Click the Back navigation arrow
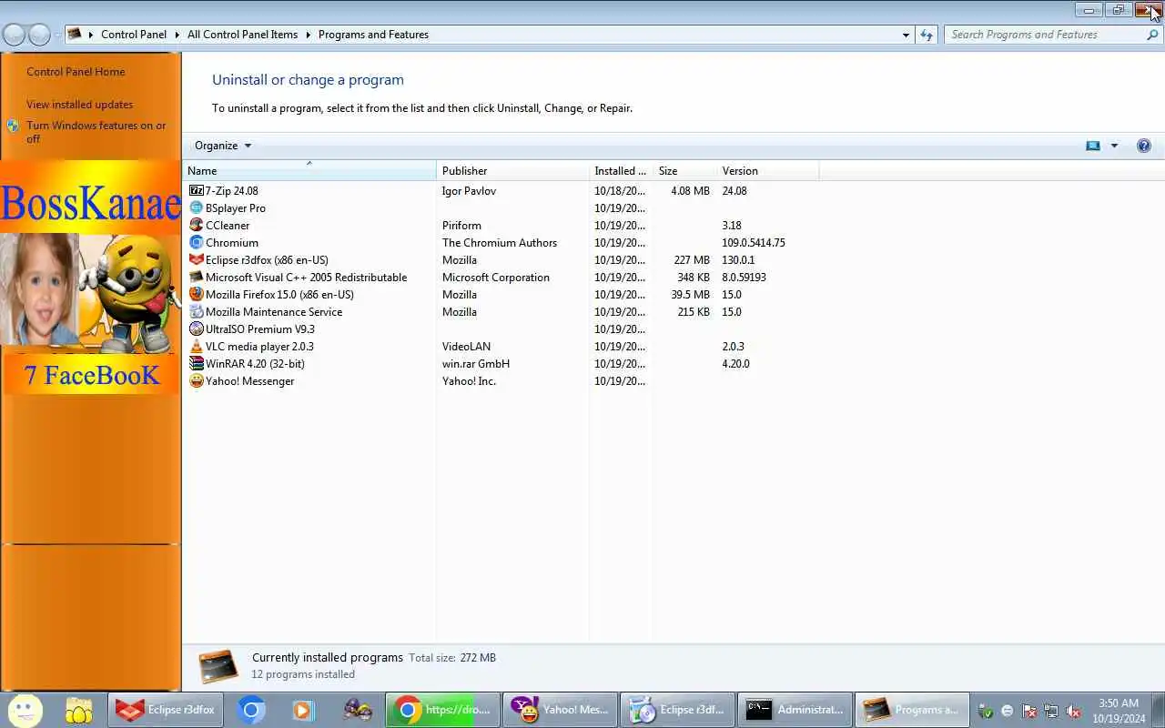1165x728 pixels. pyautogui.click(x=14, y=35)
